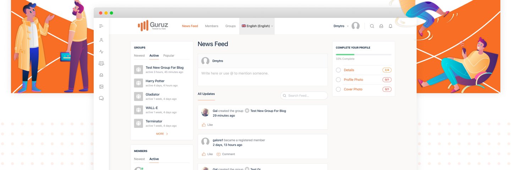
Task: Like the Gal created group post
Action: coord(207,125)
